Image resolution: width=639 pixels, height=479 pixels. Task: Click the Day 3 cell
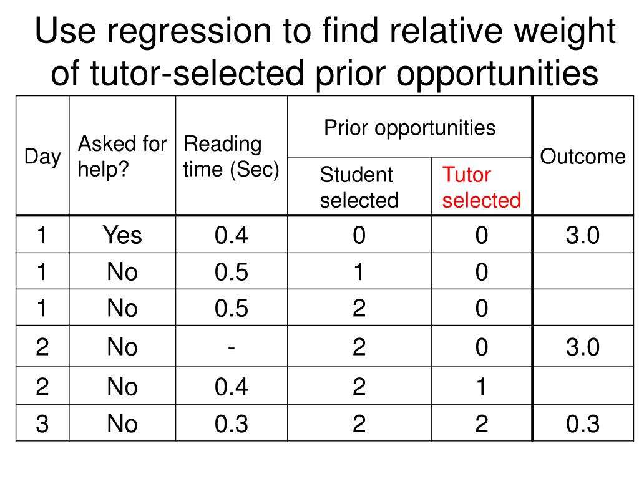[x=42, y=423]
